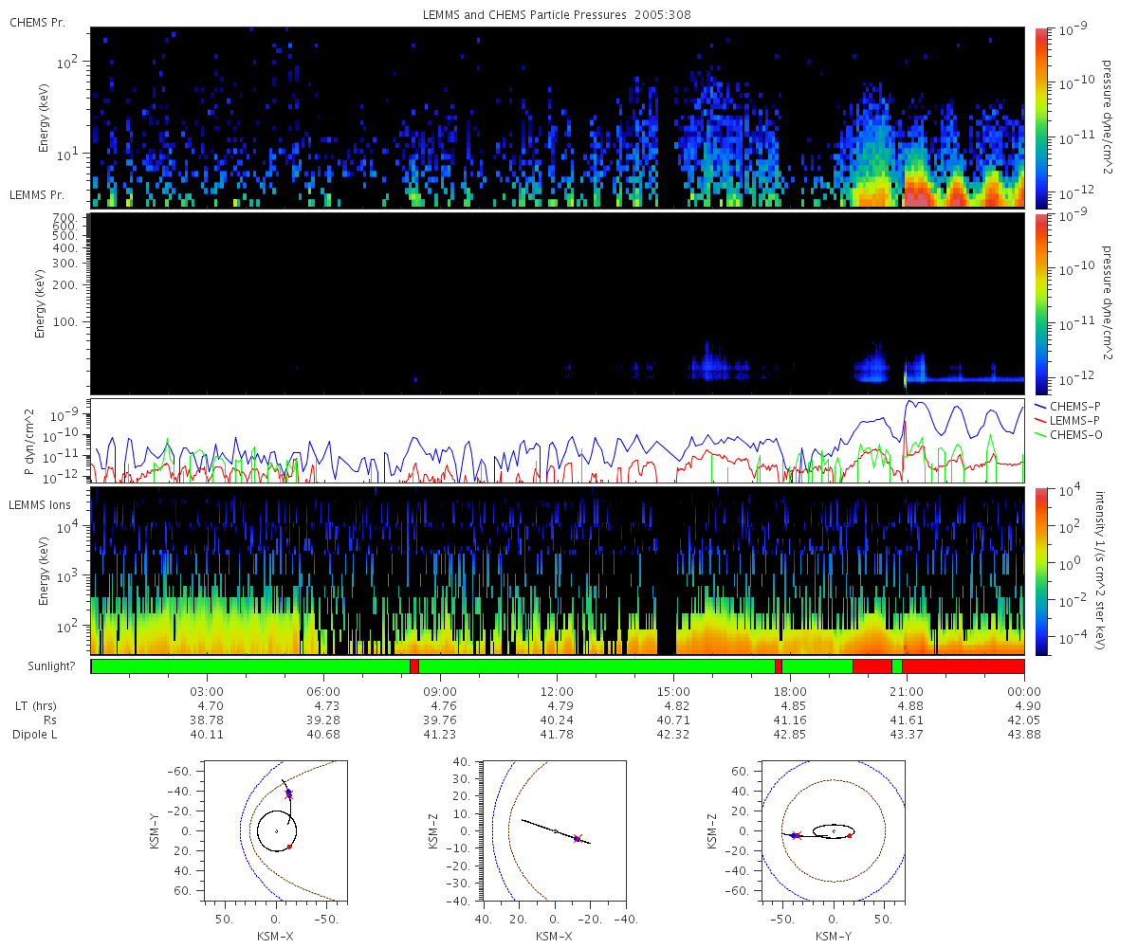Click the CHEMS pressure color bar

pos(1041,117)
